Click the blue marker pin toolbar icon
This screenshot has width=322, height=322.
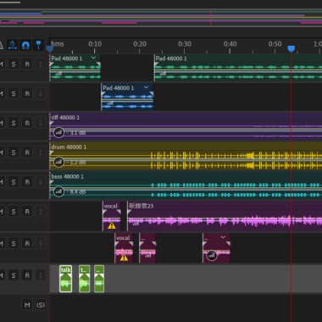(x=38, y=45)
